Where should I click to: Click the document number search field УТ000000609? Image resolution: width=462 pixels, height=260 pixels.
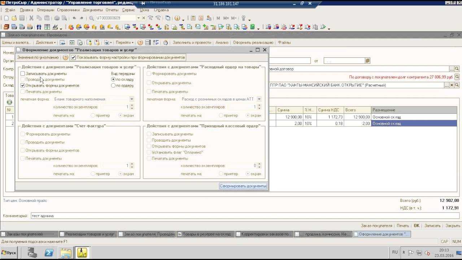[x=115, y=18]
